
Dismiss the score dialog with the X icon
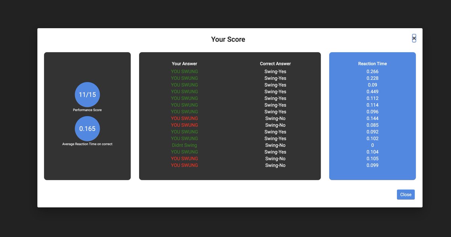(x=414, y=38)
